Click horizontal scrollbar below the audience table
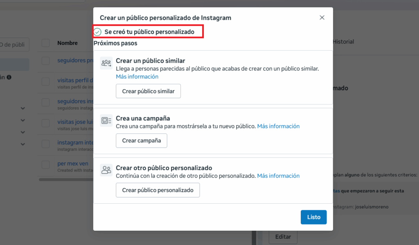Image resolution: width=419 pixels, height=245 pixels. 65,179
